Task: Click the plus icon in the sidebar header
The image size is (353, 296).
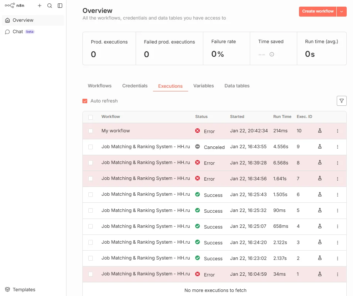Action: click(x=40, y=6)
